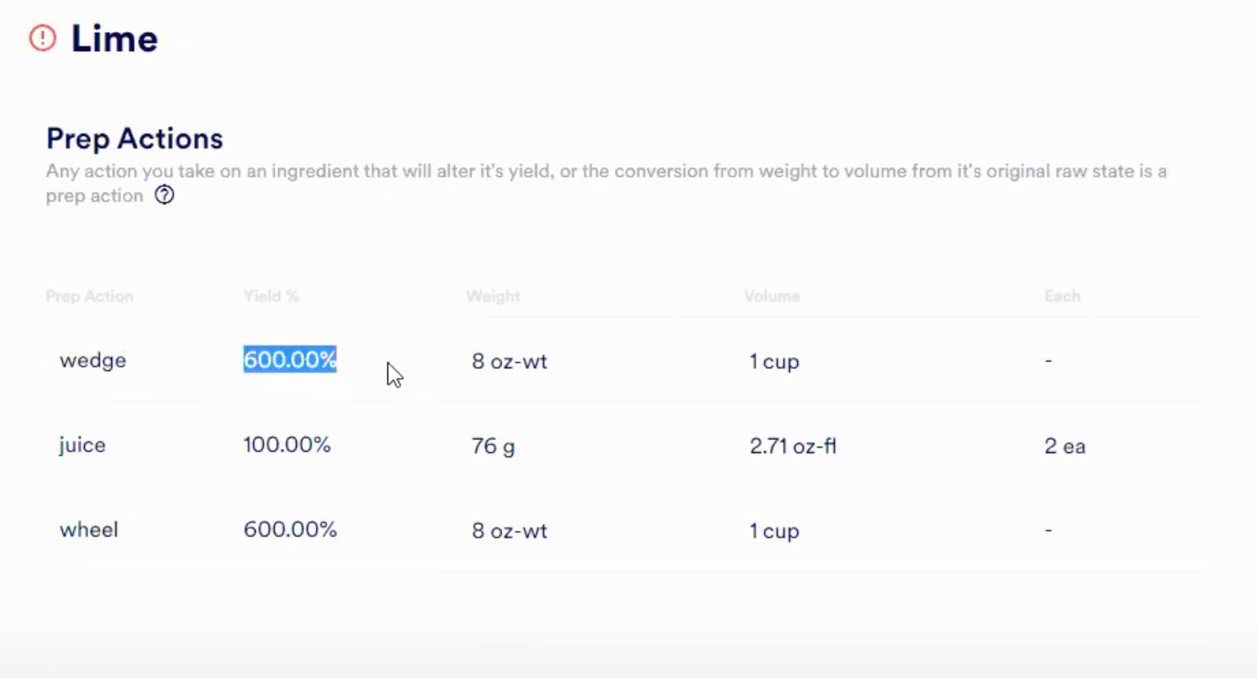Click the wheel yield 600.00% value
Image resolution: width=1257 pixels, height=678 pixels.
coord(290,530)
